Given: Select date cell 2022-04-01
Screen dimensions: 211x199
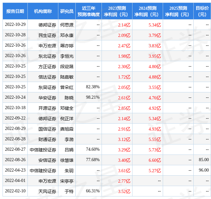Looking at the screenshot, I should point(15,181).
